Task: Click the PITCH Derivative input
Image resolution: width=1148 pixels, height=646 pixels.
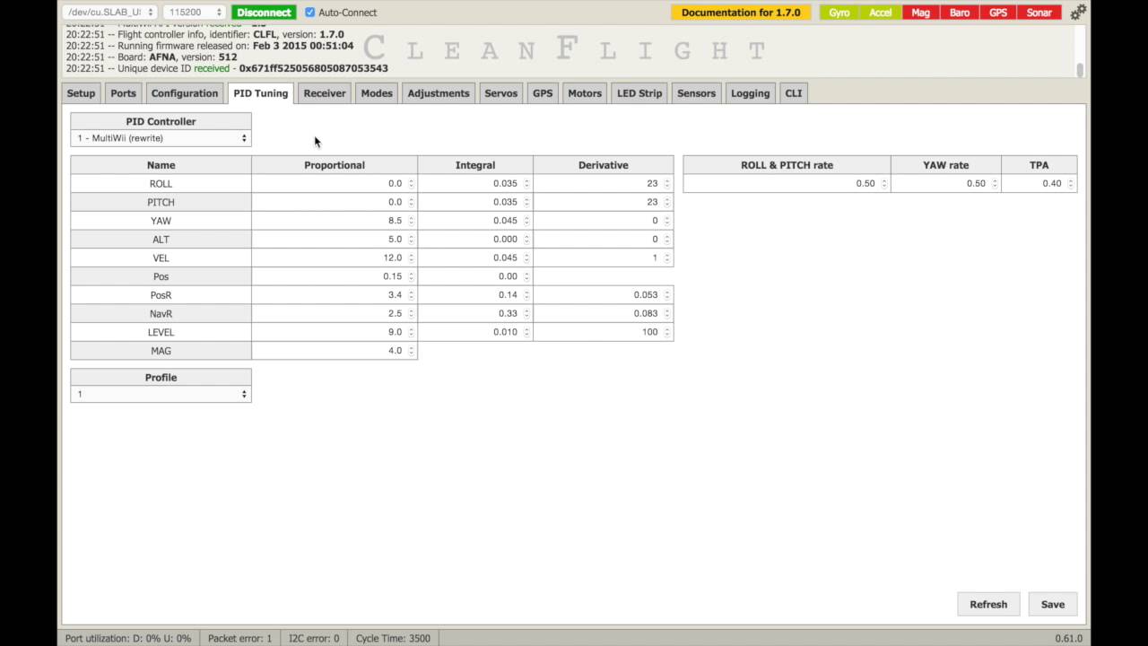Action: [604, 202]
